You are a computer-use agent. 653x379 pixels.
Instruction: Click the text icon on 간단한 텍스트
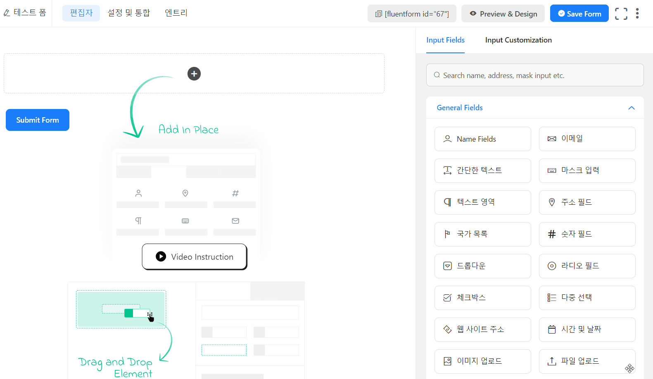447,171
